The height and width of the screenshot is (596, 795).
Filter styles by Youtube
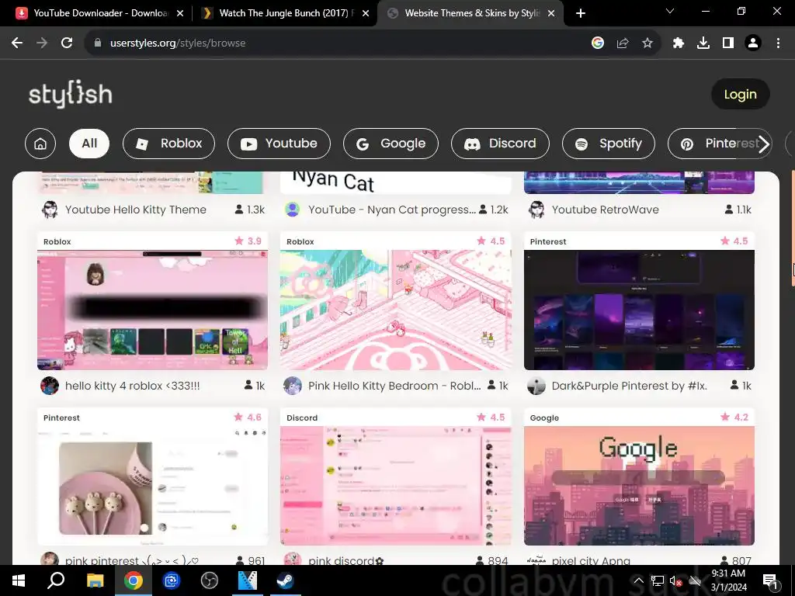click(279, 144)
